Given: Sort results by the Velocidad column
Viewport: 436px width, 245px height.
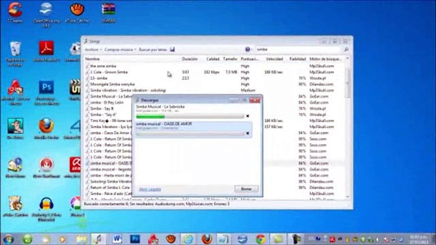Looking at the screenshot, I should 275,59.
